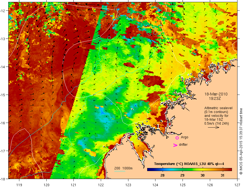Screen dimensions: 243x187
Task: Click the 'and velocity for' text
Action: coord(216,116)
